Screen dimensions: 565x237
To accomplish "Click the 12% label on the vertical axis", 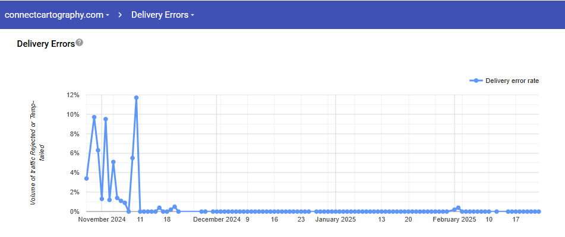I will coord(73,95).
